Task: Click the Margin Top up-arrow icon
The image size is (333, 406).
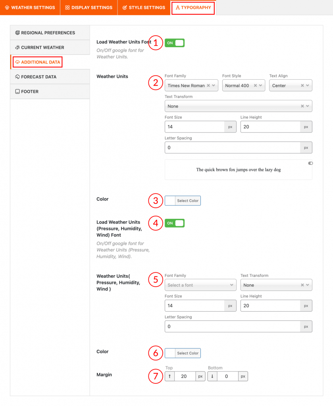Action: (170, 376)
